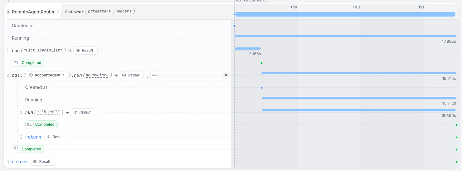Viewport: 462px width, 171px height.
Task: Click green dot on #2 Completed row
Action: tap(456, 149)
